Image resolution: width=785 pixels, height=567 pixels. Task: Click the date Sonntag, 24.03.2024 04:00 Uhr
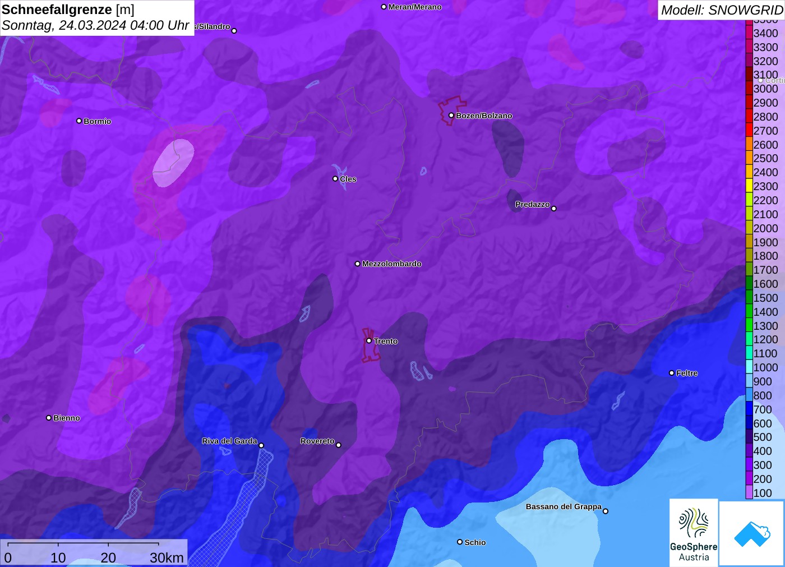[x=95, y=25]
